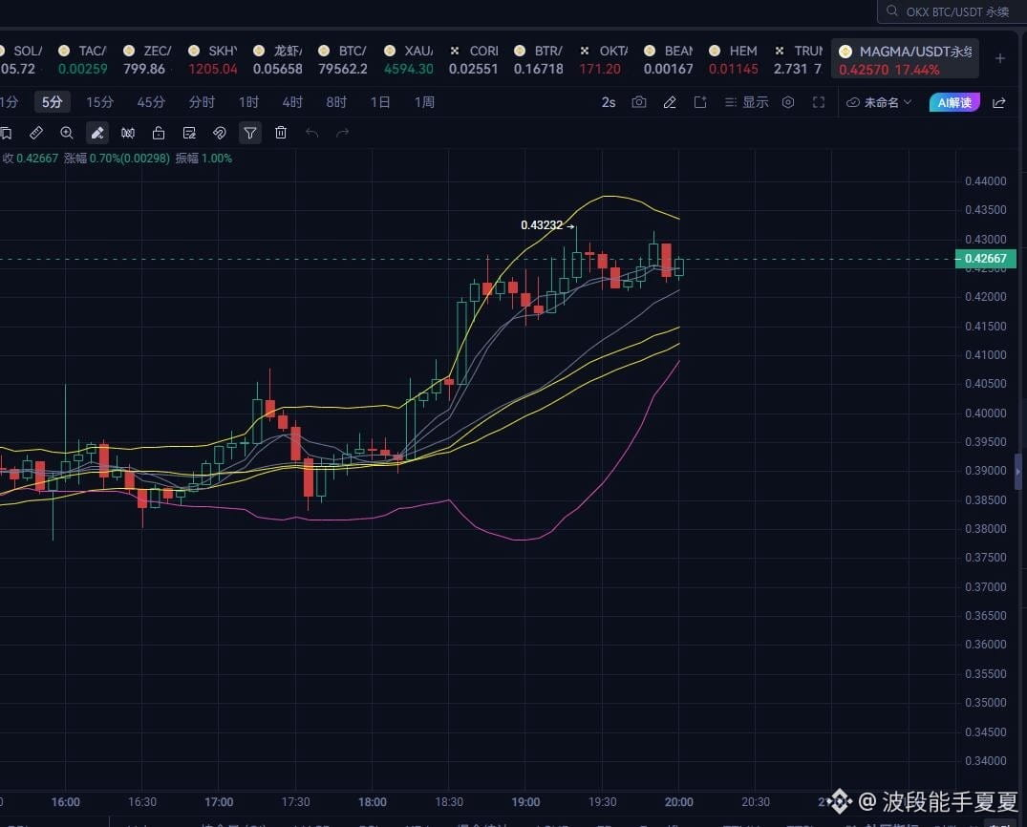
Task: Click the 涨幅 0.70%(0.00298) readout
Action: (x=118, y=159)
